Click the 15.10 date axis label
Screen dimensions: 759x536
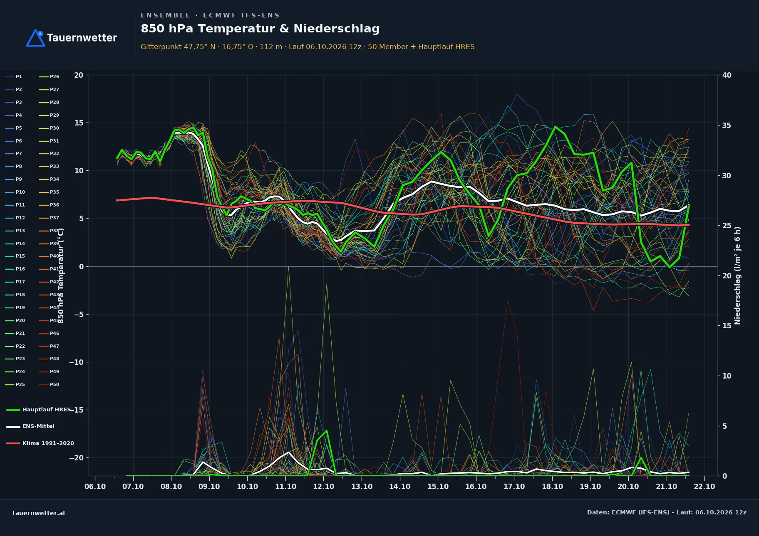(438, 487)
